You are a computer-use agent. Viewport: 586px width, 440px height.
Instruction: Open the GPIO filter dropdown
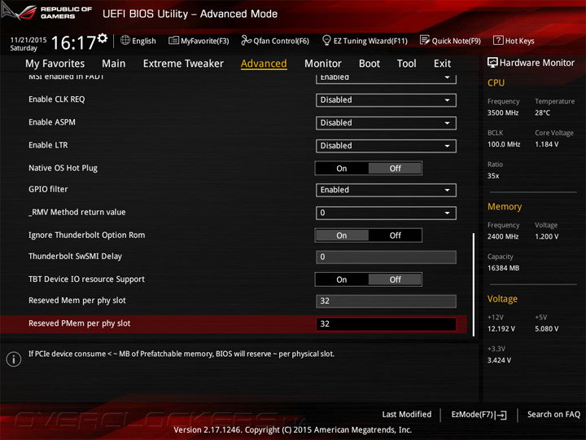tap(386, 190)
